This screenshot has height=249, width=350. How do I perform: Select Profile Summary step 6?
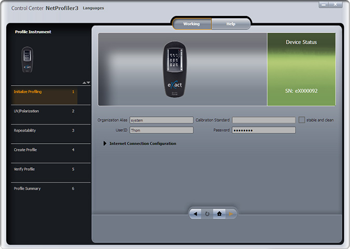51,192
